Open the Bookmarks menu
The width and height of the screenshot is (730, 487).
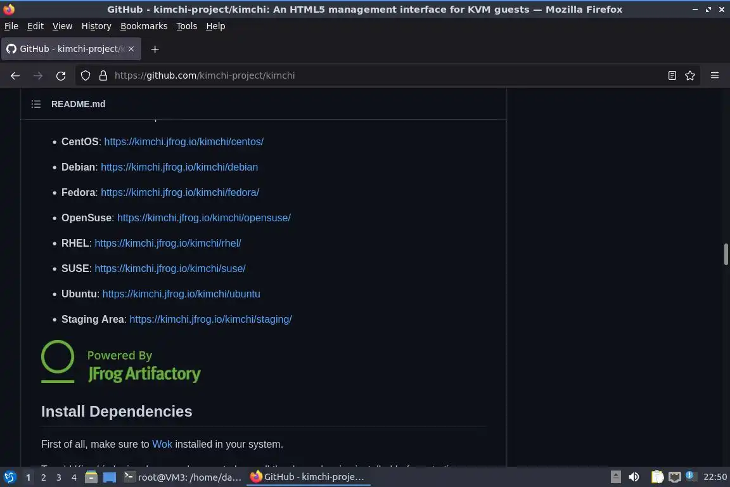144,26
